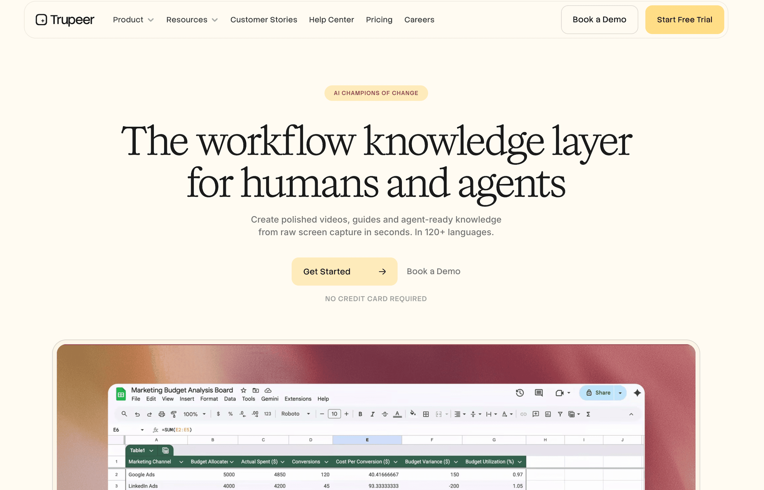Expand the Resources menu in the navigation
Viewport: 764px width, 490px height.
point(192,20)
